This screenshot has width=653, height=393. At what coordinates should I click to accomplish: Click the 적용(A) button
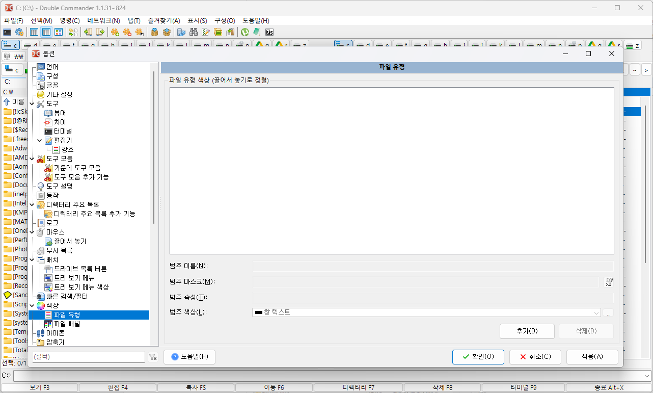[x=592, y=357]
